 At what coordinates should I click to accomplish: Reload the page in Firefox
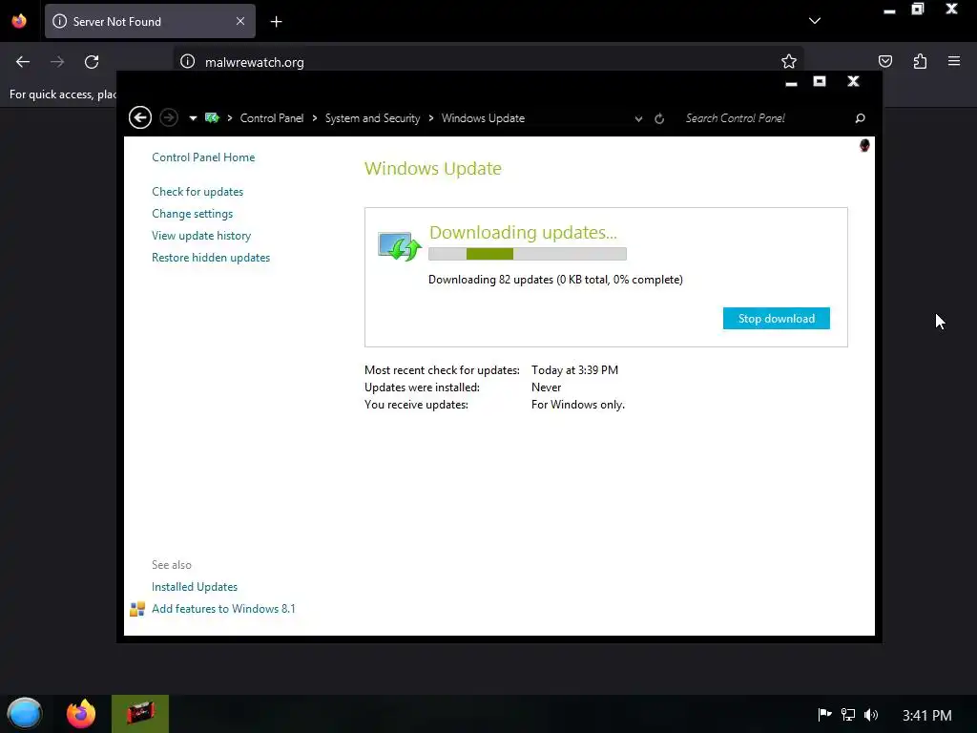(92, 62)
